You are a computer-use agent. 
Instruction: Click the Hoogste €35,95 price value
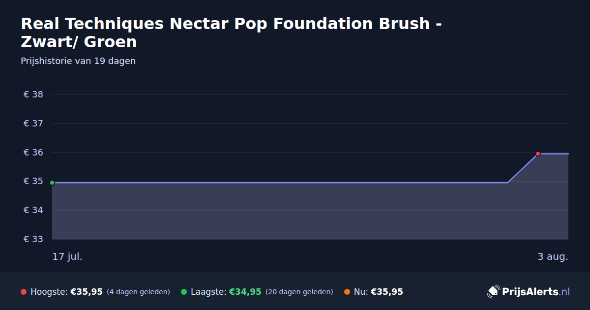(87, 292)
